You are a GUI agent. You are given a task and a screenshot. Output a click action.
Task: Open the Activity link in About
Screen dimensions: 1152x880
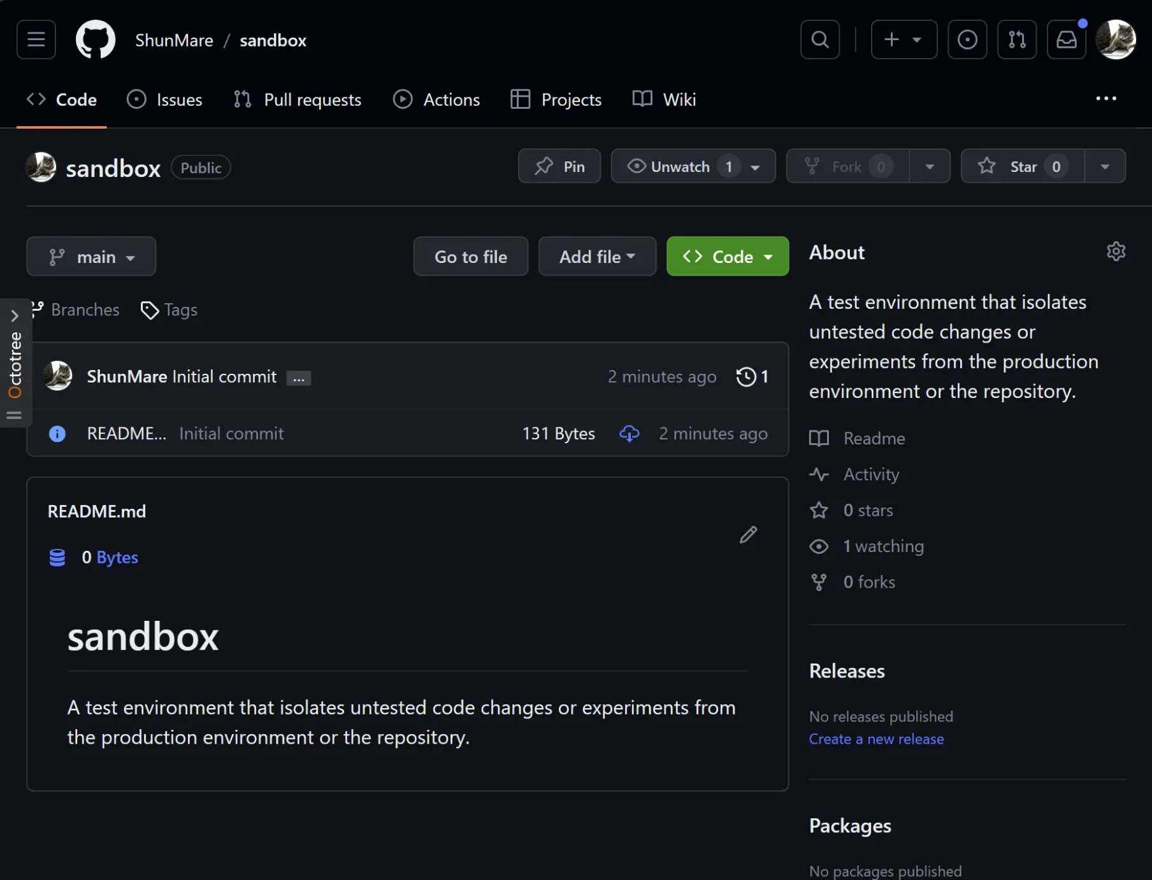[x=871, y=474]
